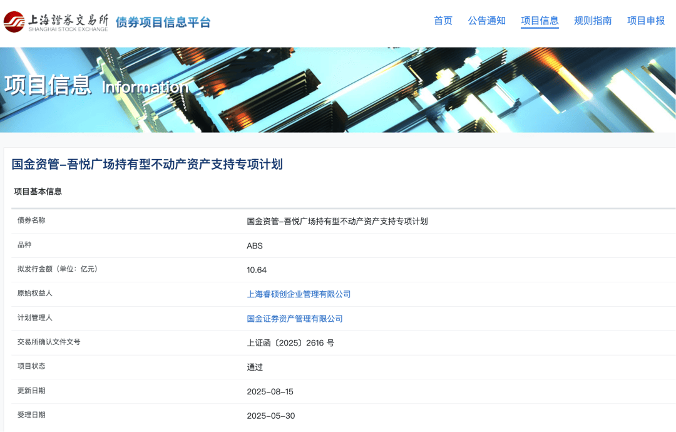676x432 pixels.
Task: Click the 交易所确认文件文号 row label
Action: pos(49,342)
